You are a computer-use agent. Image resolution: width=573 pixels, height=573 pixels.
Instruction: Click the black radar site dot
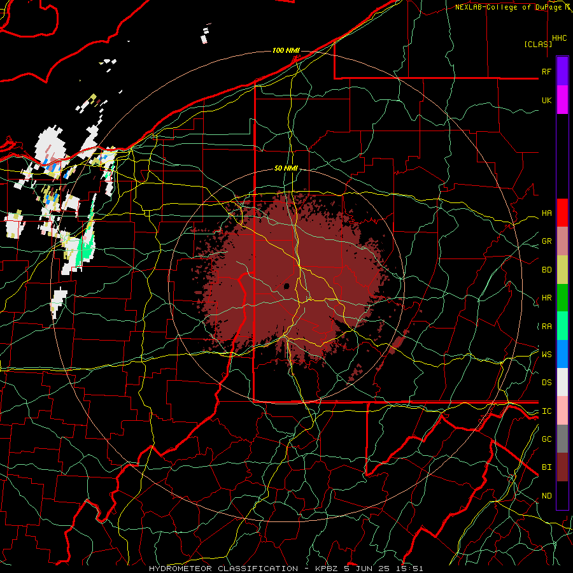pos(287,286)
